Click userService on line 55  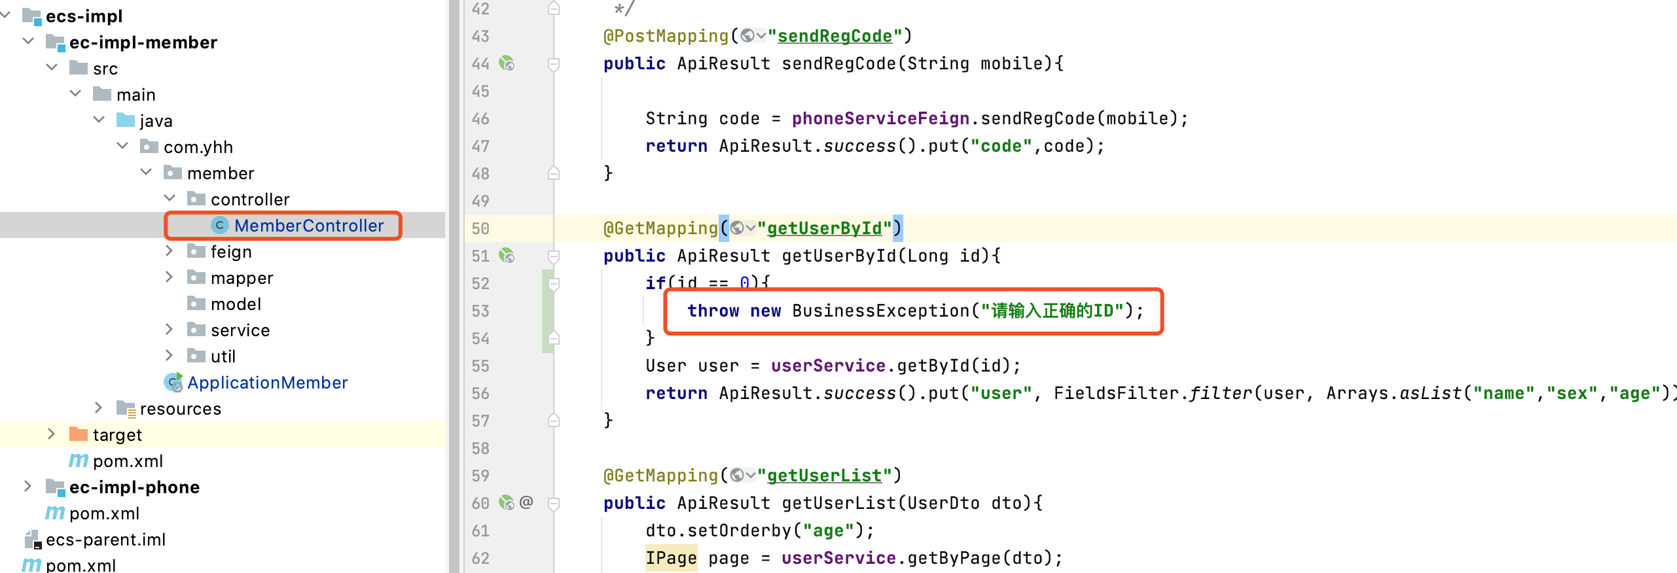pos(828,366)
